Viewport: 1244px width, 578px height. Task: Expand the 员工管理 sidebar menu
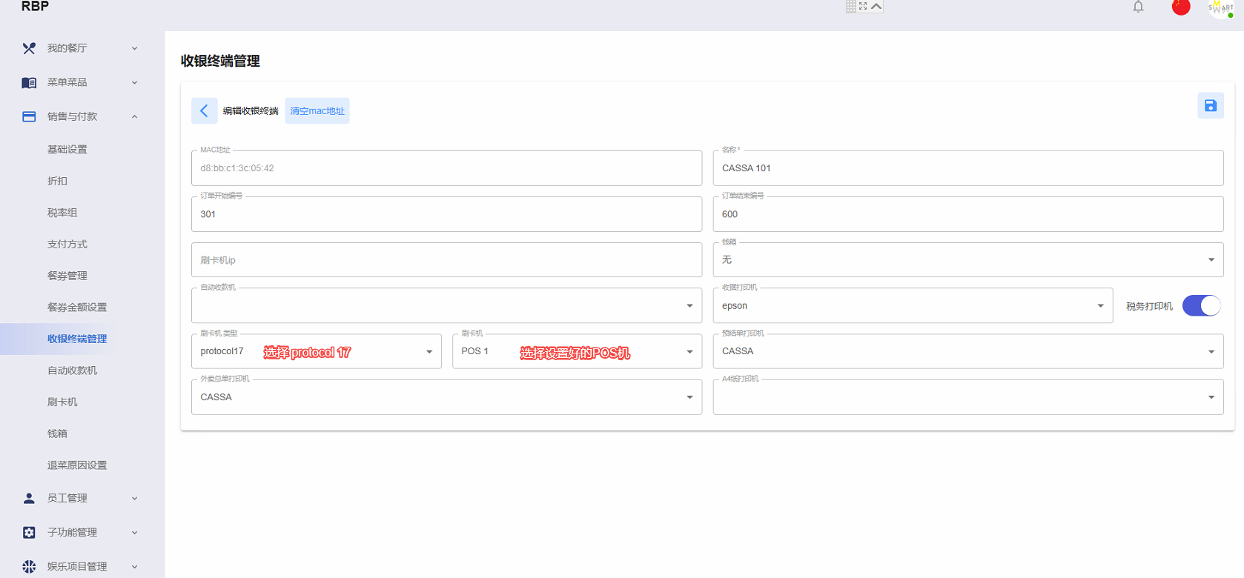pyautogui.click(x=82, y=498)
